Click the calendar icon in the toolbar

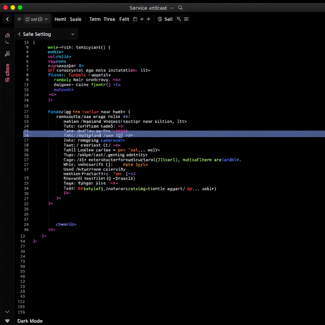[135, 19]
